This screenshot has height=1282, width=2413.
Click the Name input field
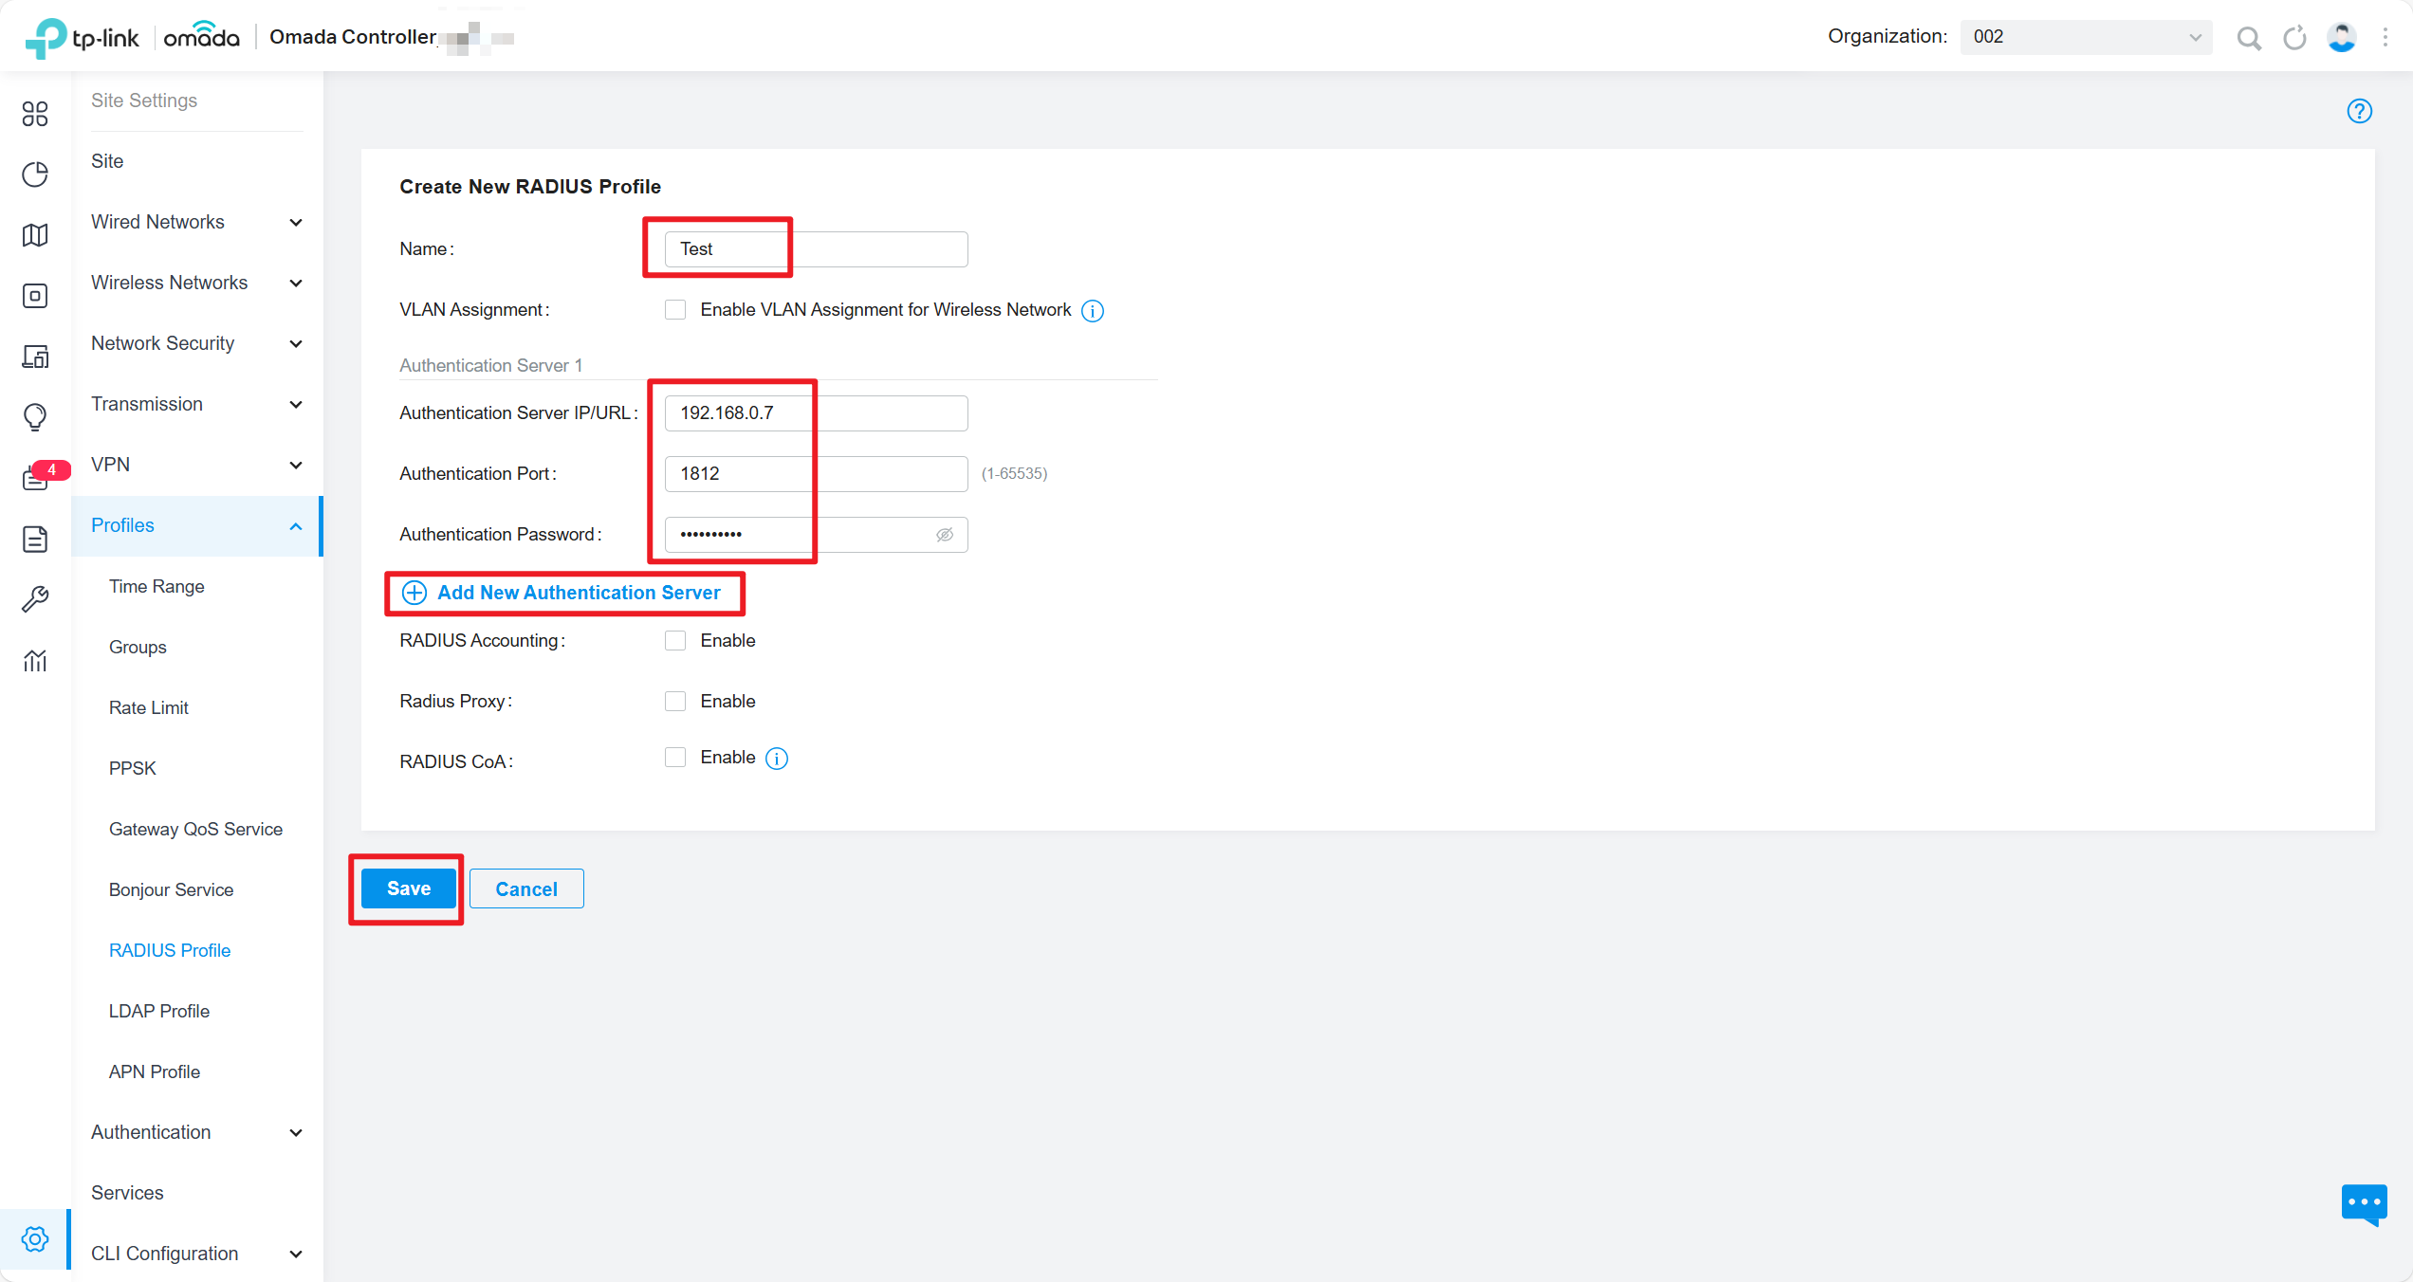click(x=816, y=249)
